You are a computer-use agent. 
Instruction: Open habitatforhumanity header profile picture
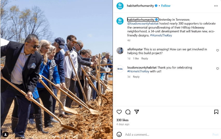tap(120, 6)
